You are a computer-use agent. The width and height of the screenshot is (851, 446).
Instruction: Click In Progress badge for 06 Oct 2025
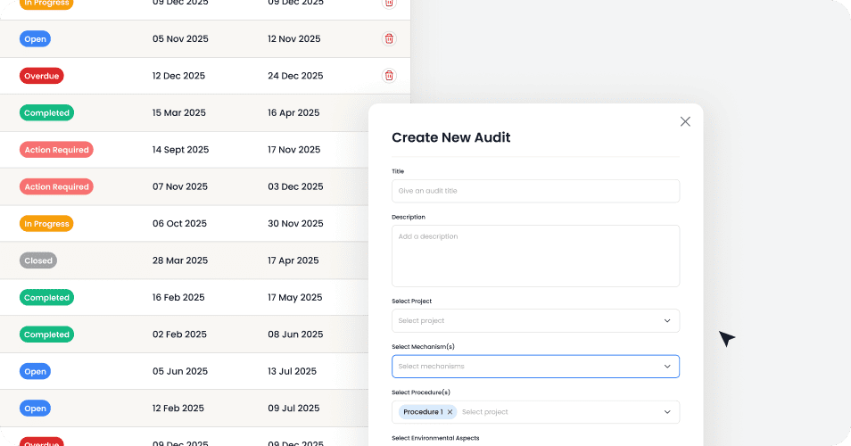coord(46,224)
